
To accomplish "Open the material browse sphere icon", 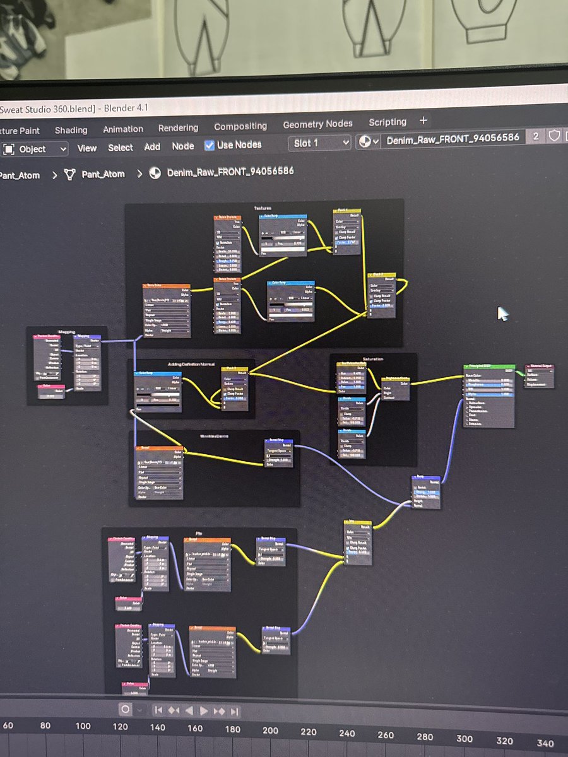I will tap(369, 141).
